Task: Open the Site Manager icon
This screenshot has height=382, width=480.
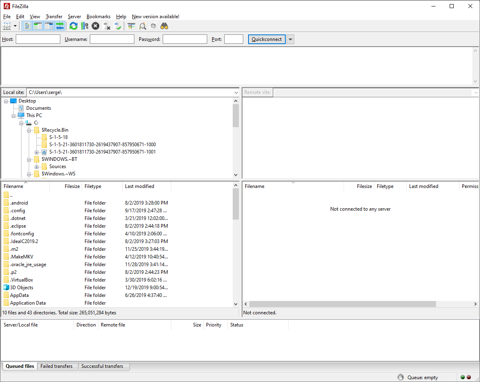Action: (x=7, y=26)
